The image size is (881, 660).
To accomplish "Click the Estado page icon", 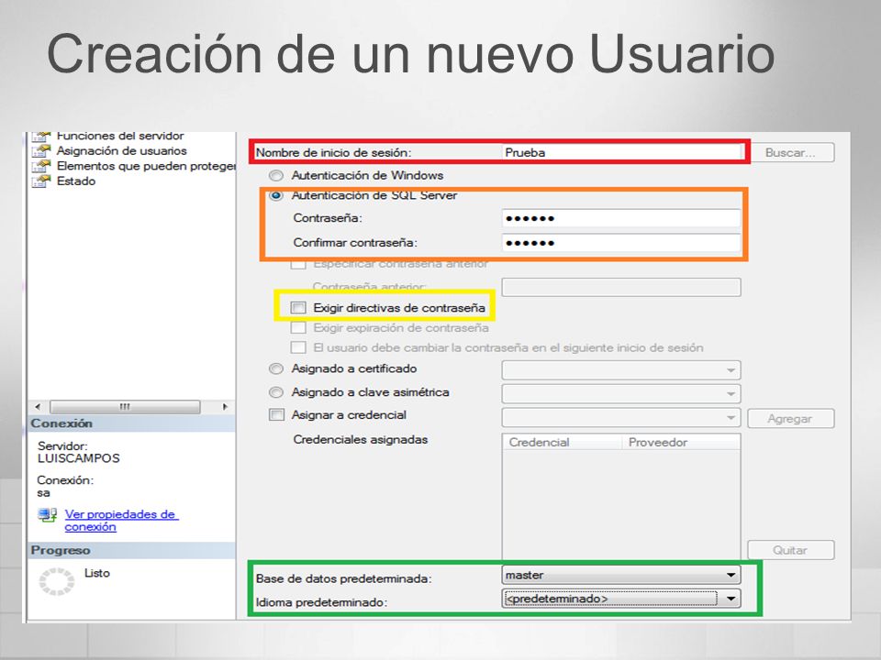I will [x=41, y=181].
